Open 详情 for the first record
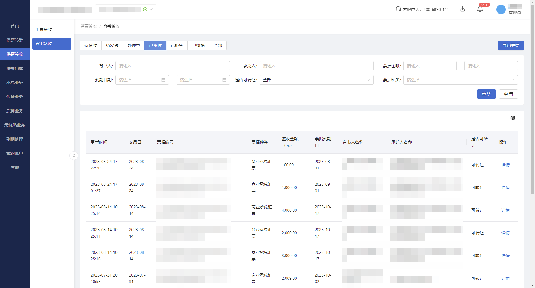Image resolution: width=535 pixels, height=288 pixels. pyautogui.click(x=505, y=165)
